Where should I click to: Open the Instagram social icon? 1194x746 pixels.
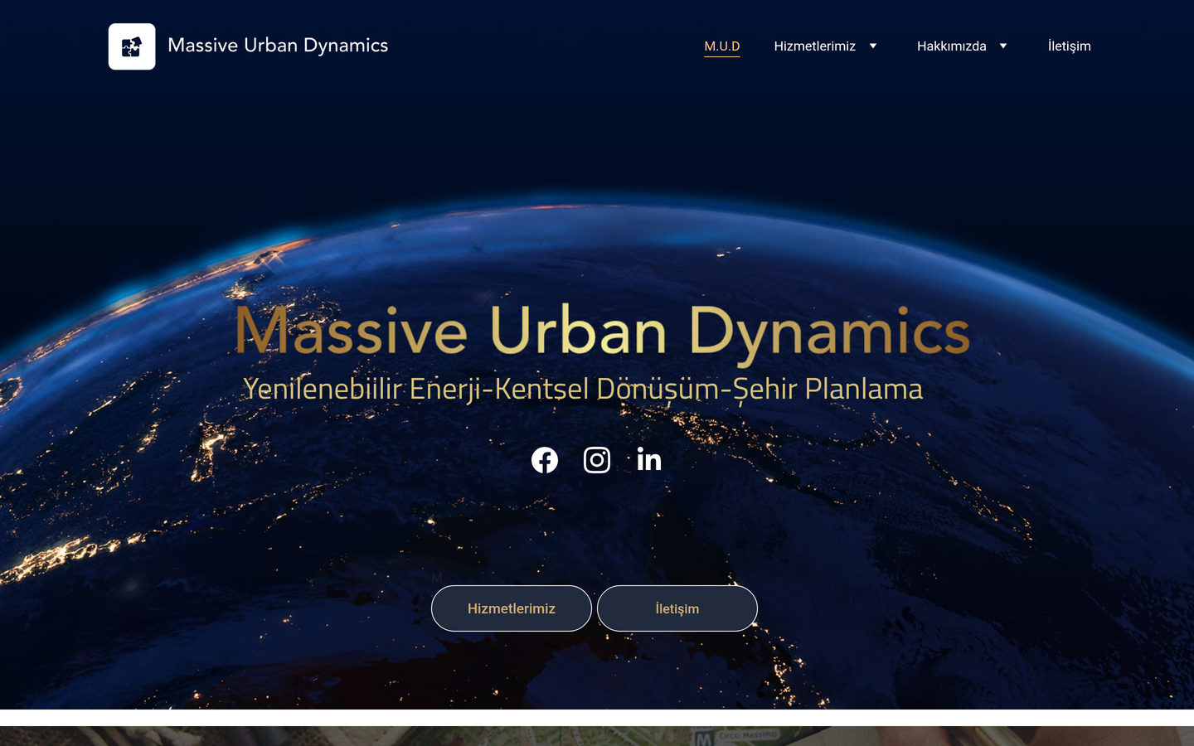tap(597, 460)
